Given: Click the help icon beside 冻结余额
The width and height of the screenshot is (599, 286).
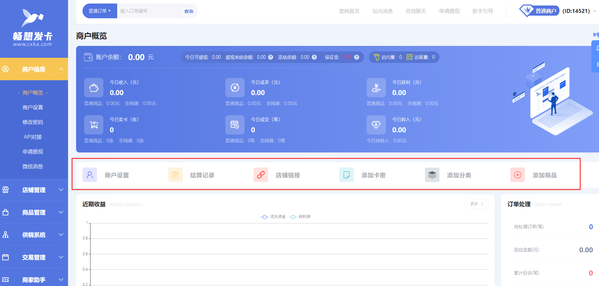Looking at the screenshot, I should pos(314,57).
